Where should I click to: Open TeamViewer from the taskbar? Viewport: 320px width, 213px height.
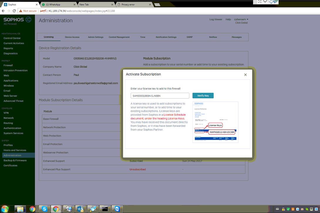(x=117, y=209)
